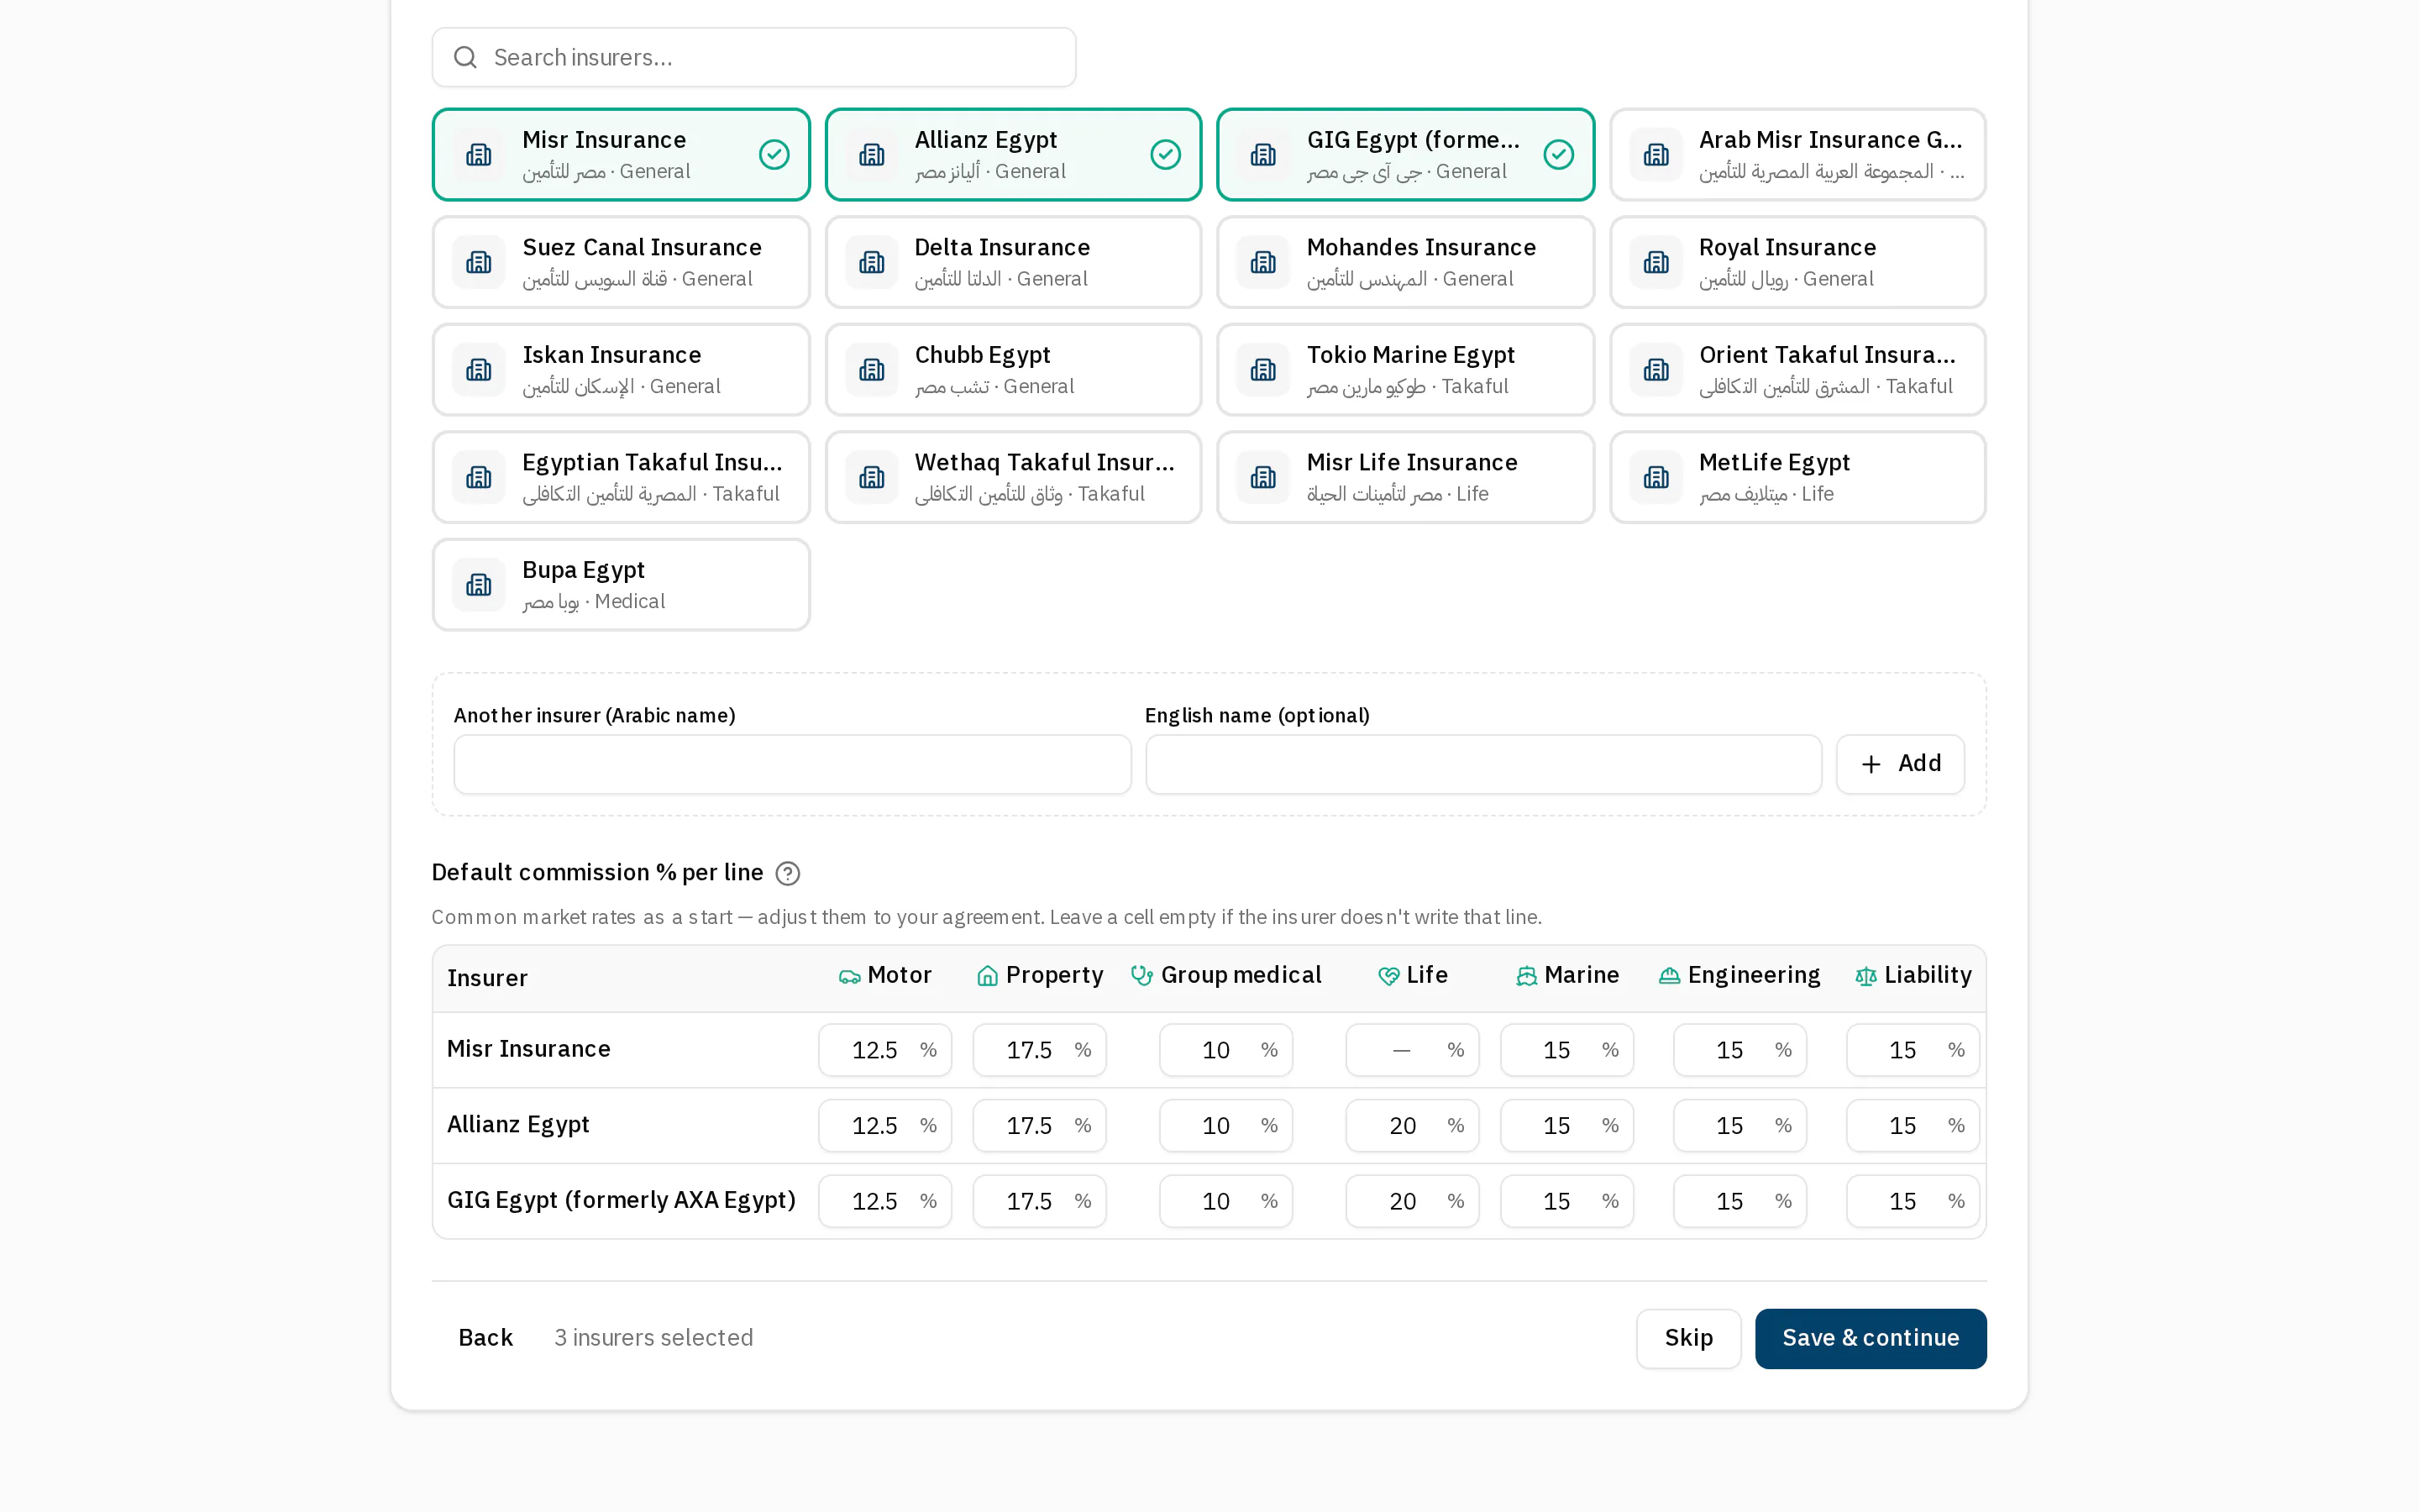This screenshot has height=1512, width=2419.
Task: Click building icon on Delta Insurance card
Action: [872, 262]
